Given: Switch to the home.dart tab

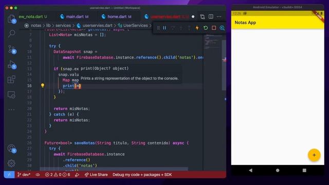Looking at the screenshot, I should [117, 16].
